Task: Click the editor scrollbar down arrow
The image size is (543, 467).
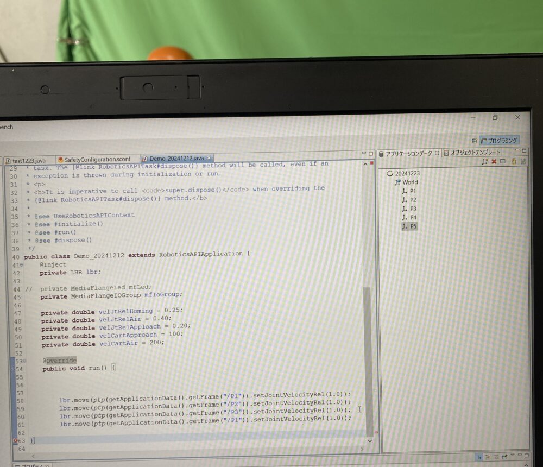Action: (x=370, y=441)
